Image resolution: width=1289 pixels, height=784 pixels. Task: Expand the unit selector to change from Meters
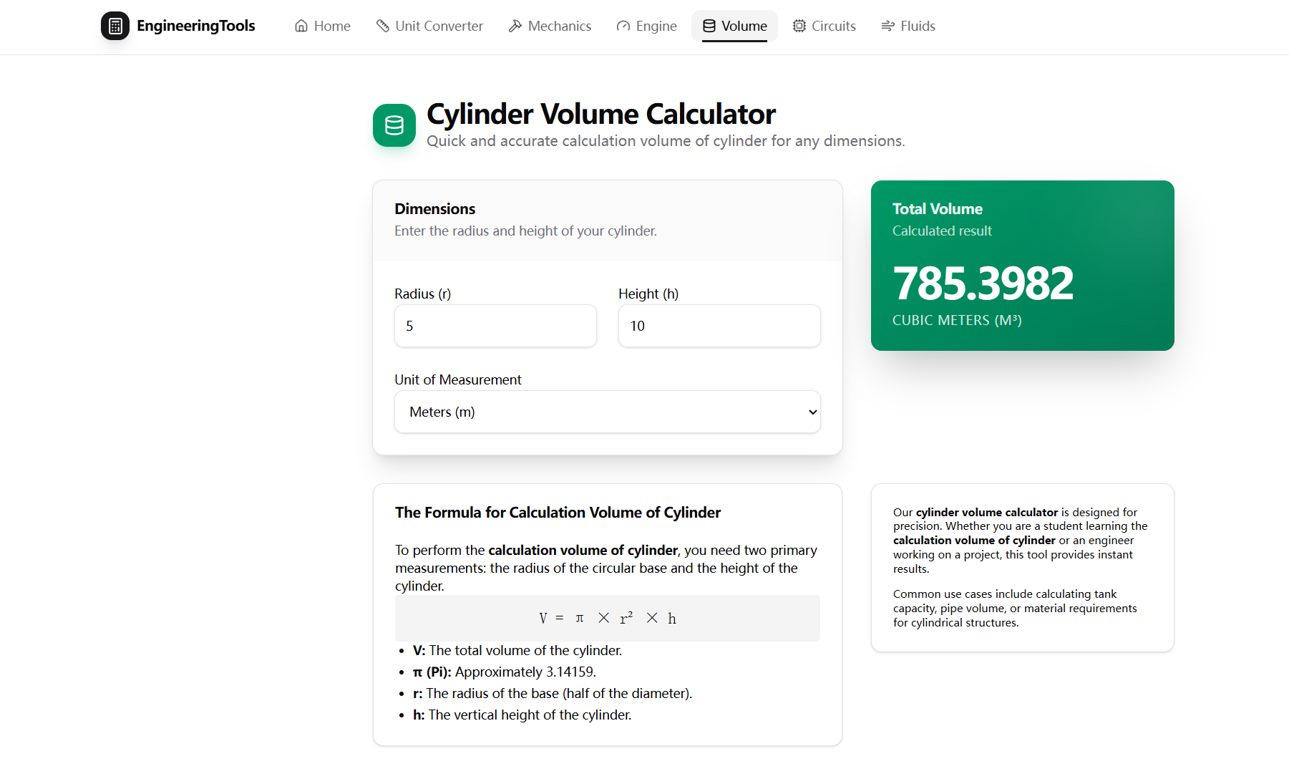(x=607, y=412)
